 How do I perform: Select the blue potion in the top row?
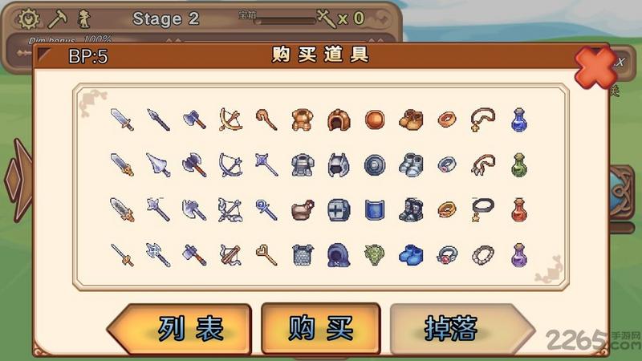coord(519,120)
